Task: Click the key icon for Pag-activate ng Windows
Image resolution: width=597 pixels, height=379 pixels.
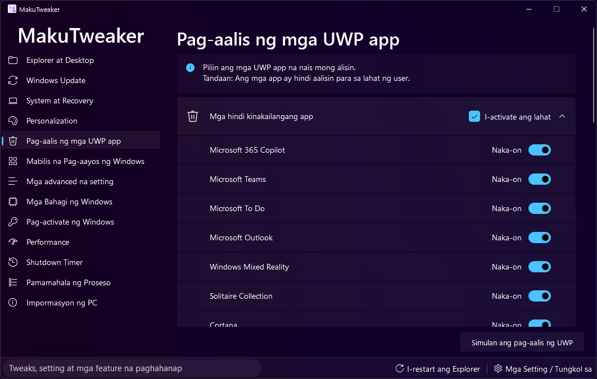Action: 13,222
